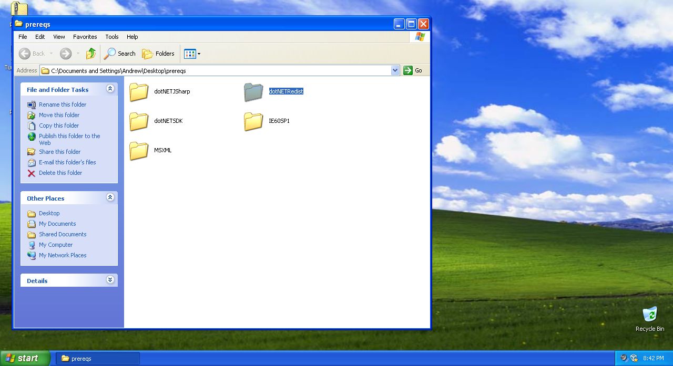Select the dotNETRedist folder icon
673x366 pixels.
(x=253, y=92)
